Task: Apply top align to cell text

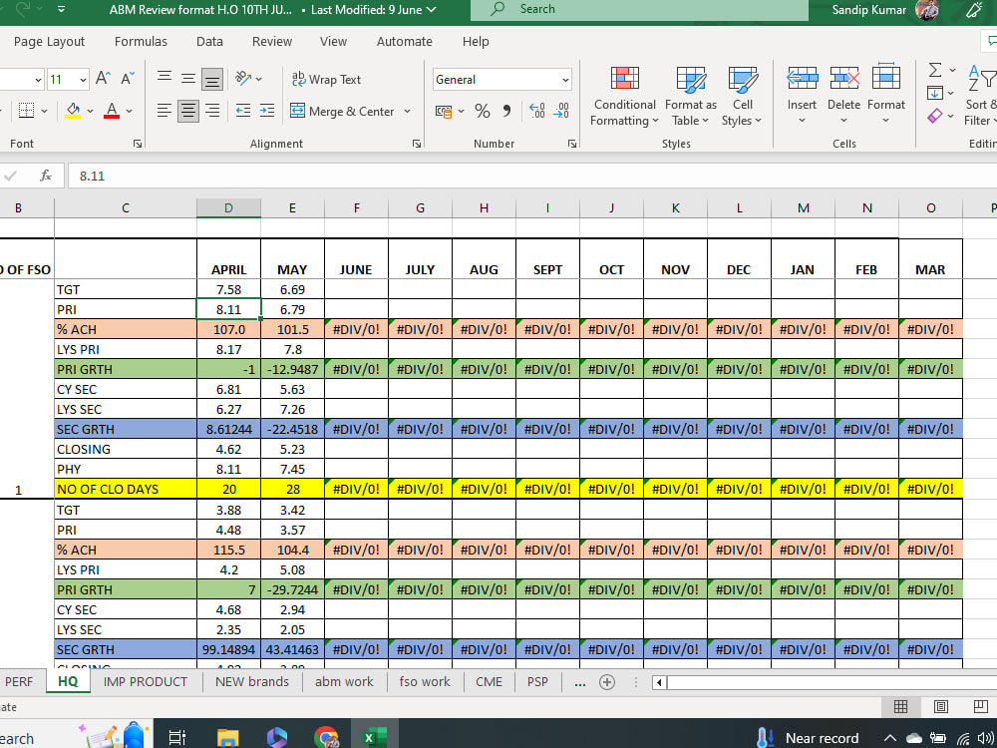Action: pos(165,78)
